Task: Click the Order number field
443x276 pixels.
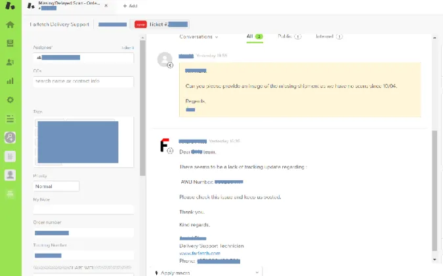Action: (83, 233)
